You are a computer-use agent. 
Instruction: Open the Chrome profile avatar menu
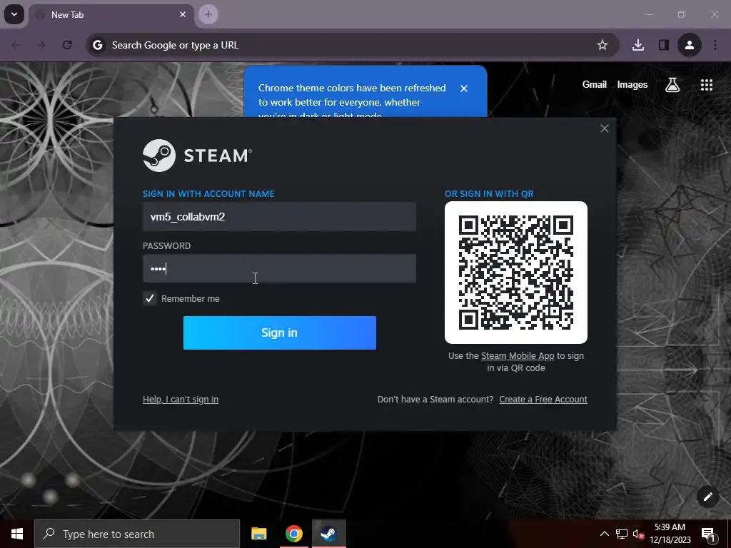(x=690, y=45)
